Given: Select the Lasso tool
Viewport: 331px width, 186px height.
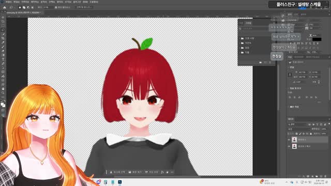Looking at the screenshot, I should coord(3,30).
